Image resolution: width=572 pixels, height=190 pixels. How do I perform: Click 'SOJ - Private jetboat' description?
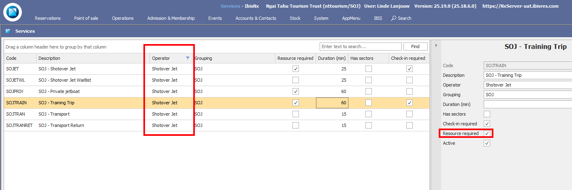coord(59,91)
